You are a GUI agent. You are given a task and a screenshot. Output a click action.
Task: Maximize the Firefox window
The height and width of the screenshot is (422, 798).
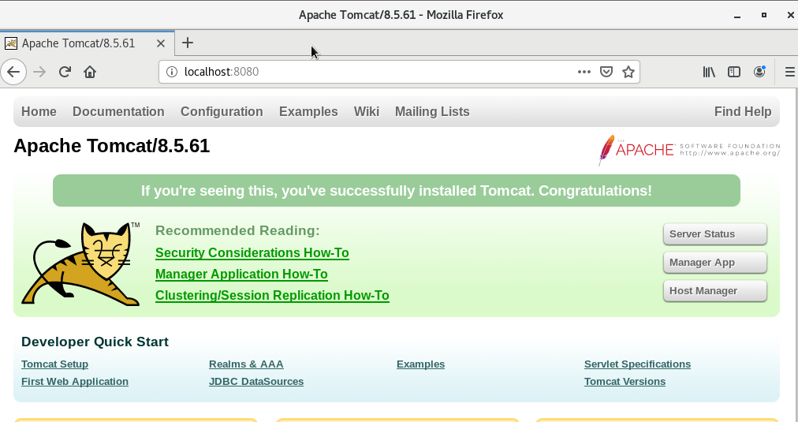coord(763,15)
